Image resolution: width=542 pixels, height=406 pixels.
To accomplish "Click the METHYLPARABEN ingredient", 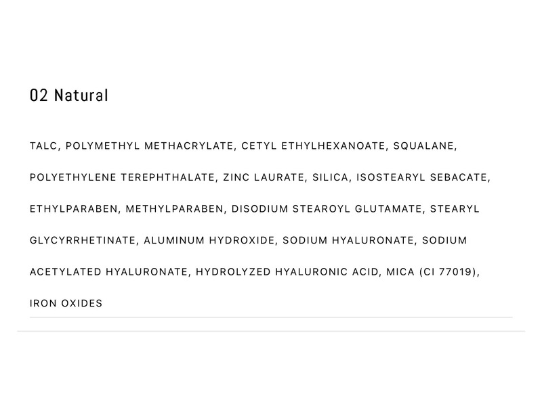I will 175,209.
